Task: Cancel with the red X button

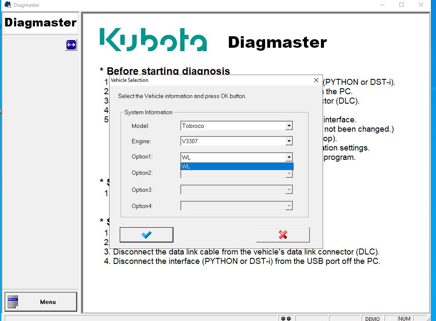Action: point(283,235)
